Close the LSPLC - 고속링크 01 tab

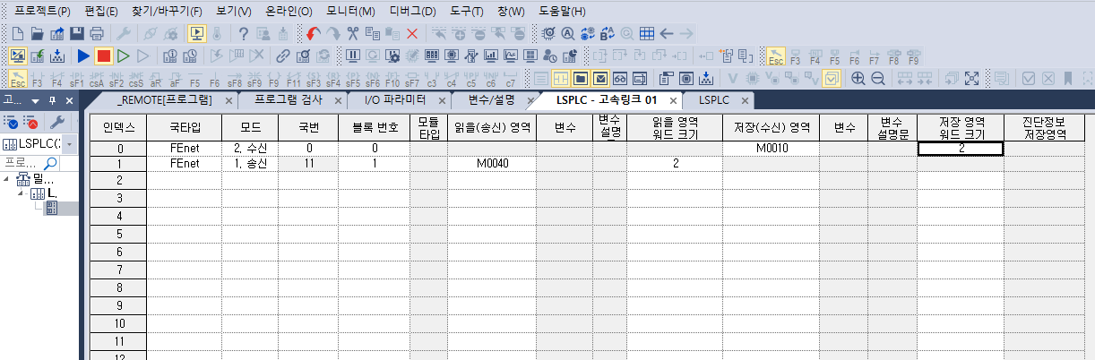674,100
